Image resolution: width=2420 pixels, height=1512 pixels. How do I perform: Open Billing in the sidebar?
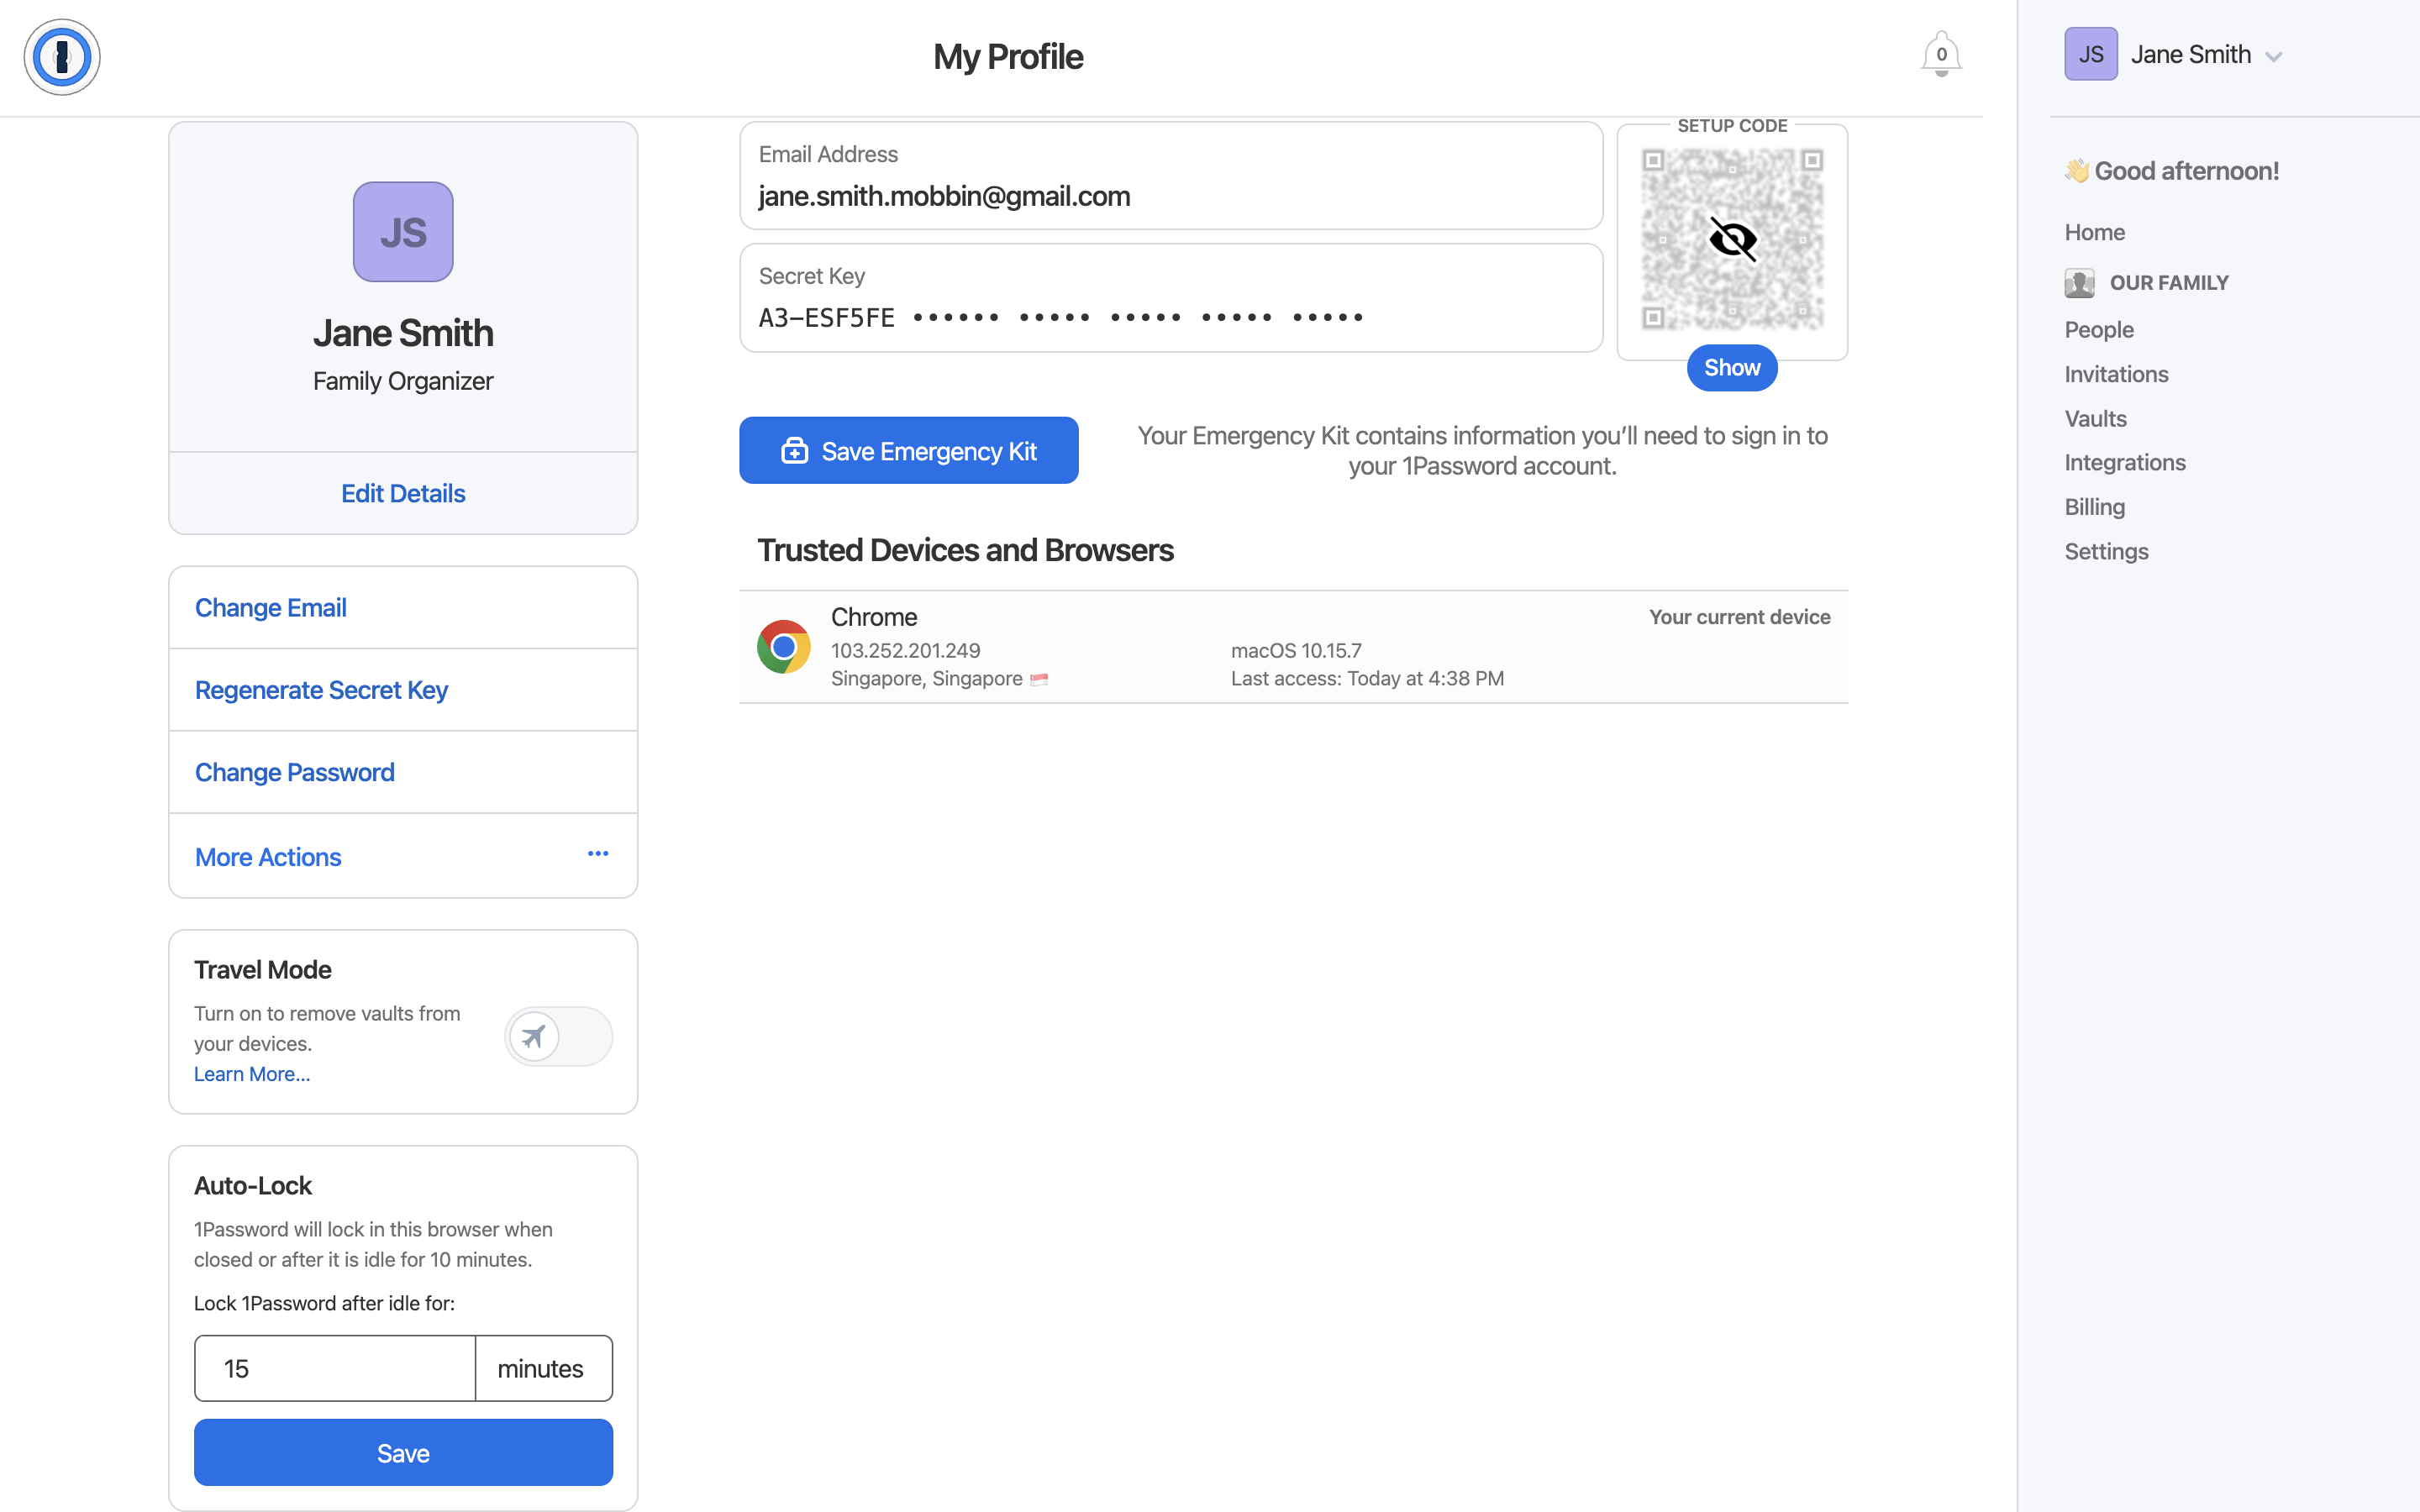2094,507
